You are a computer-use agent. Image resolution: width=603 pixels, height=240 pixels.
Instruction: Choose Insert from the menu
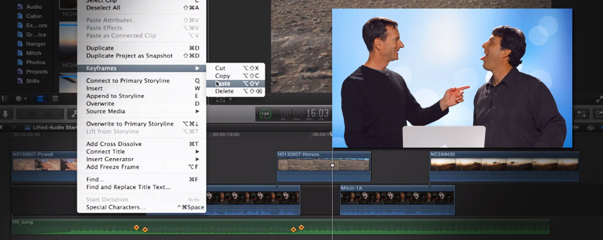[142, 88]
